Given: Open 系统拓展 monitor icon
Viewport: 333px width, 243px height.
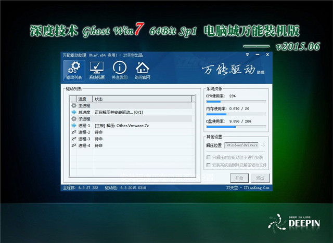Looking at the screenshot, I should point(97,71).
